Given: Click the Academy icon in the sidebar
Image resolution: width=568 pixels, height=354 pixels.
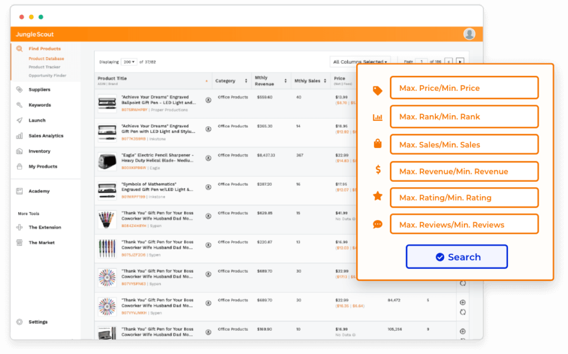Looking at the screenshot, I should tap(19, 191).
